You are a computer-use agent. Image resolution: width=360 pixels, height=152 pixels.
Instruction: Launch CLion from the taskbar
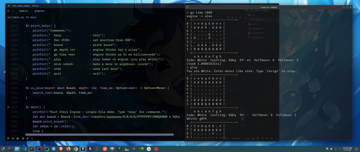[x=46, y=149]
